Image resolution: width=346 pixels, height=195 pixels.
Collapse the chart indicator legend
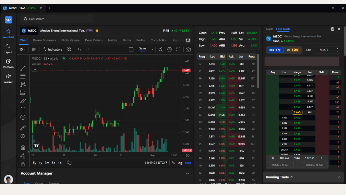coord(35,69)
